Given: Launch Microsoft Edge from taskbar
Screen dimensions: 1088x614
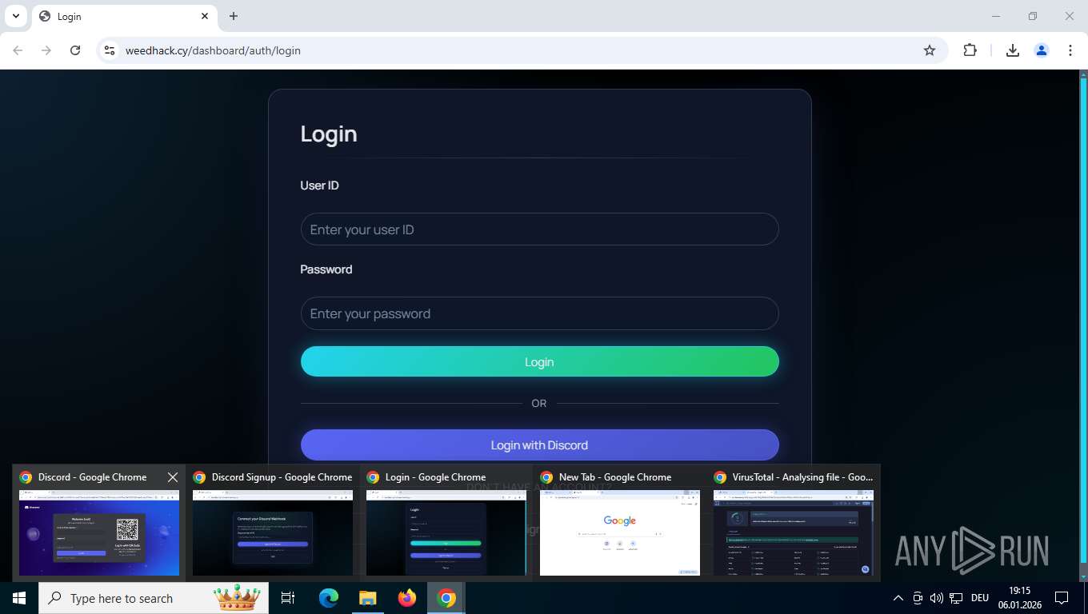Looking at the screenshot, I should point(329,598).
